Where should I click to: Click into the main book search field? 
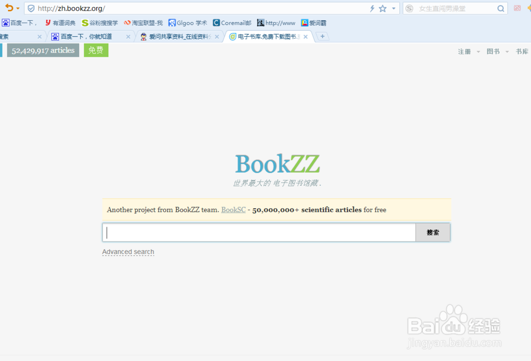click(x=259, y=233)
